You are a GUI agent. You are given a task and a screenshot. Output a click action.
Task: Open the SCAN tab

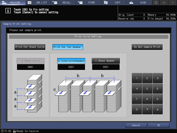coord(140,2)
